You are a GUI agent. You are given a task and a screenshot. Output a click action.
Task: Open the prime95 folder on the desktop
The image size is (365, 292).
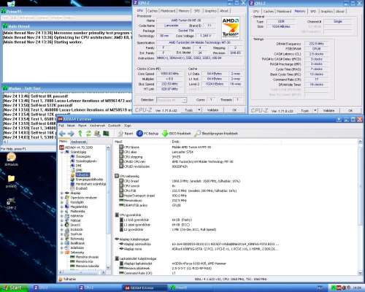click(x=11, y=181)
